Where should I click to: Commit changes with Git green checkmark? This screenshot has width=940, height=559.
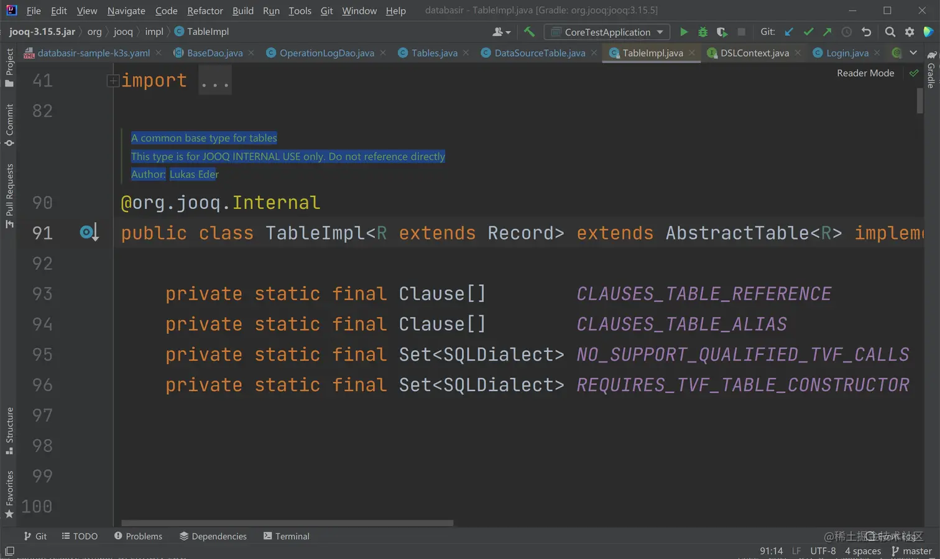pos(808,32)
